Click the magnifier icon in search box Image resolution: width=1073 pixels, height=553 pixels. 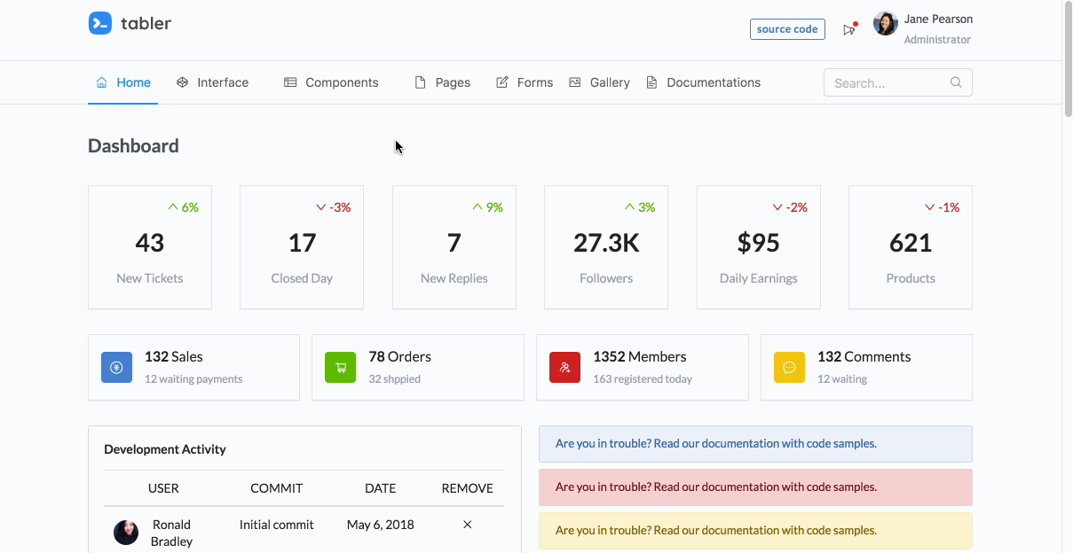[956, 82]
